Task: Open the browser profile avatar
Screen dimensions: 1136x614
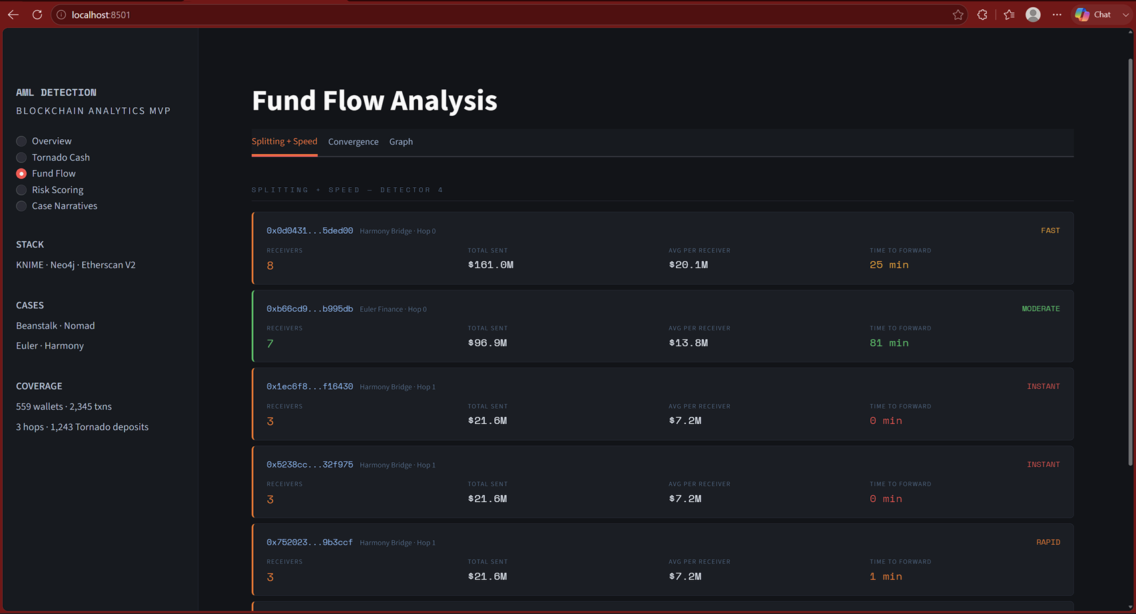Action: (x=1033, y=15)
